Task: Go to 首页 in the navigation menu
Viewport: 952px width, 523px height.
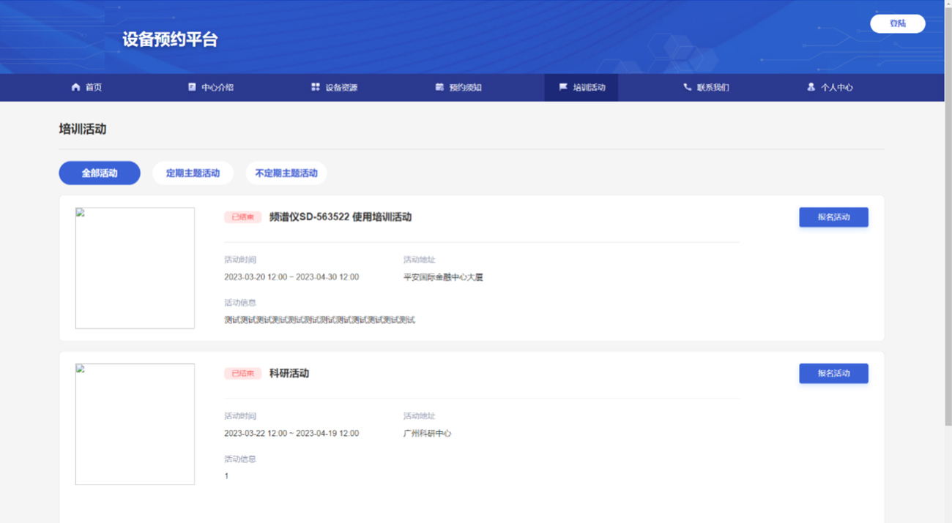Action: pos(94,87)
